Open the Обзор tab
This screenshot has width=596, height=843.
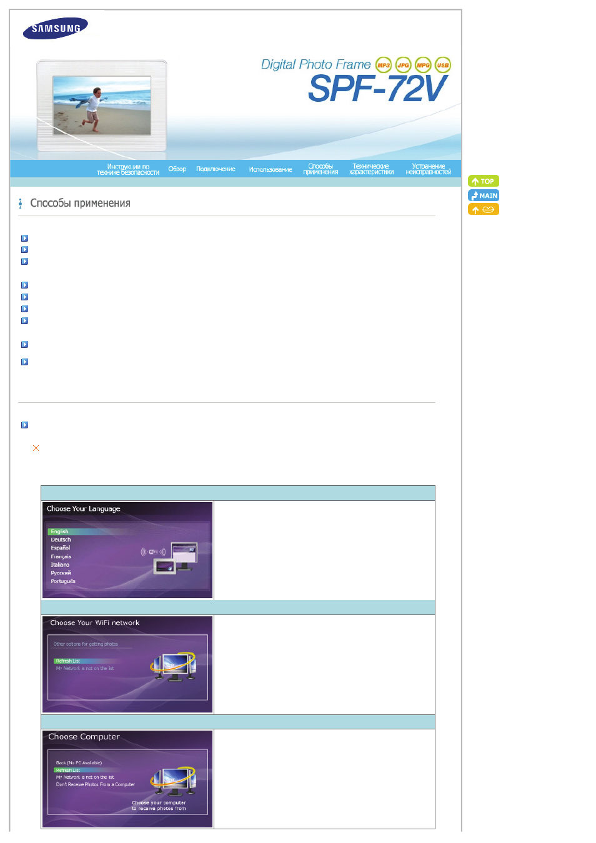coord(177,169)
